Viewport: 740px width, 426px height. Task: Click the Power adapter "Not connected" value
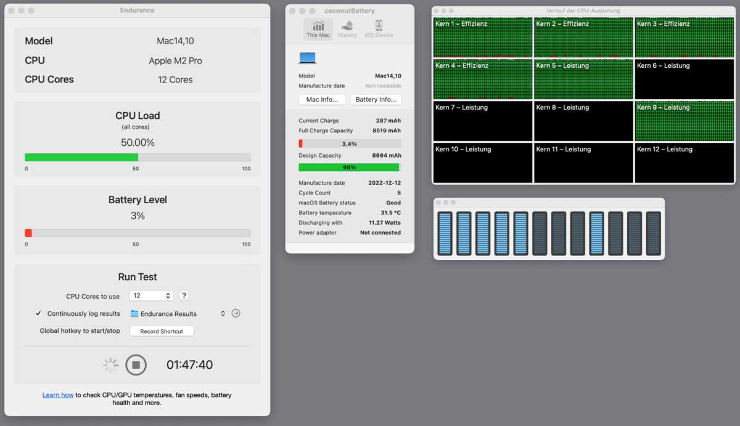380,233
